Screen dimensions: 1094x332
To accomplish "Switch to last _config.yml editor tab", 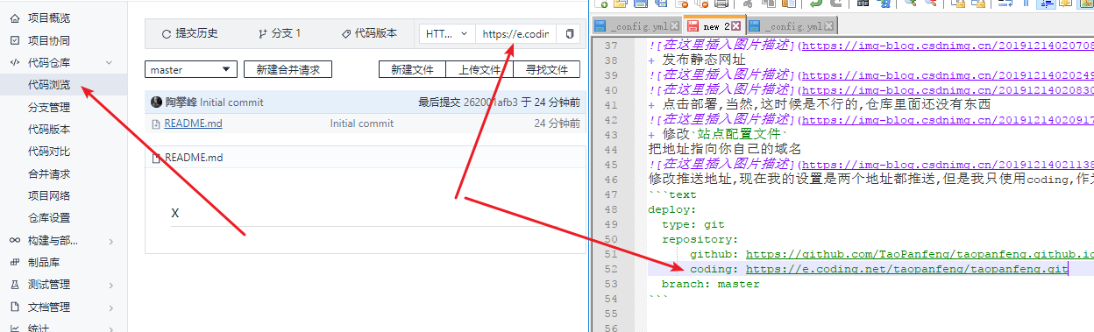I will (792, 26).
